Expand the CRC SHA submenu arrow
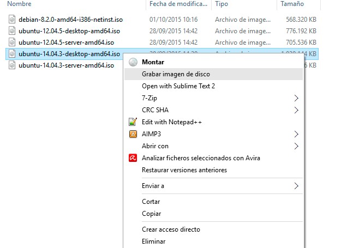Image resolution: width=353 pixels, height=248 pixels. [296, 110]
